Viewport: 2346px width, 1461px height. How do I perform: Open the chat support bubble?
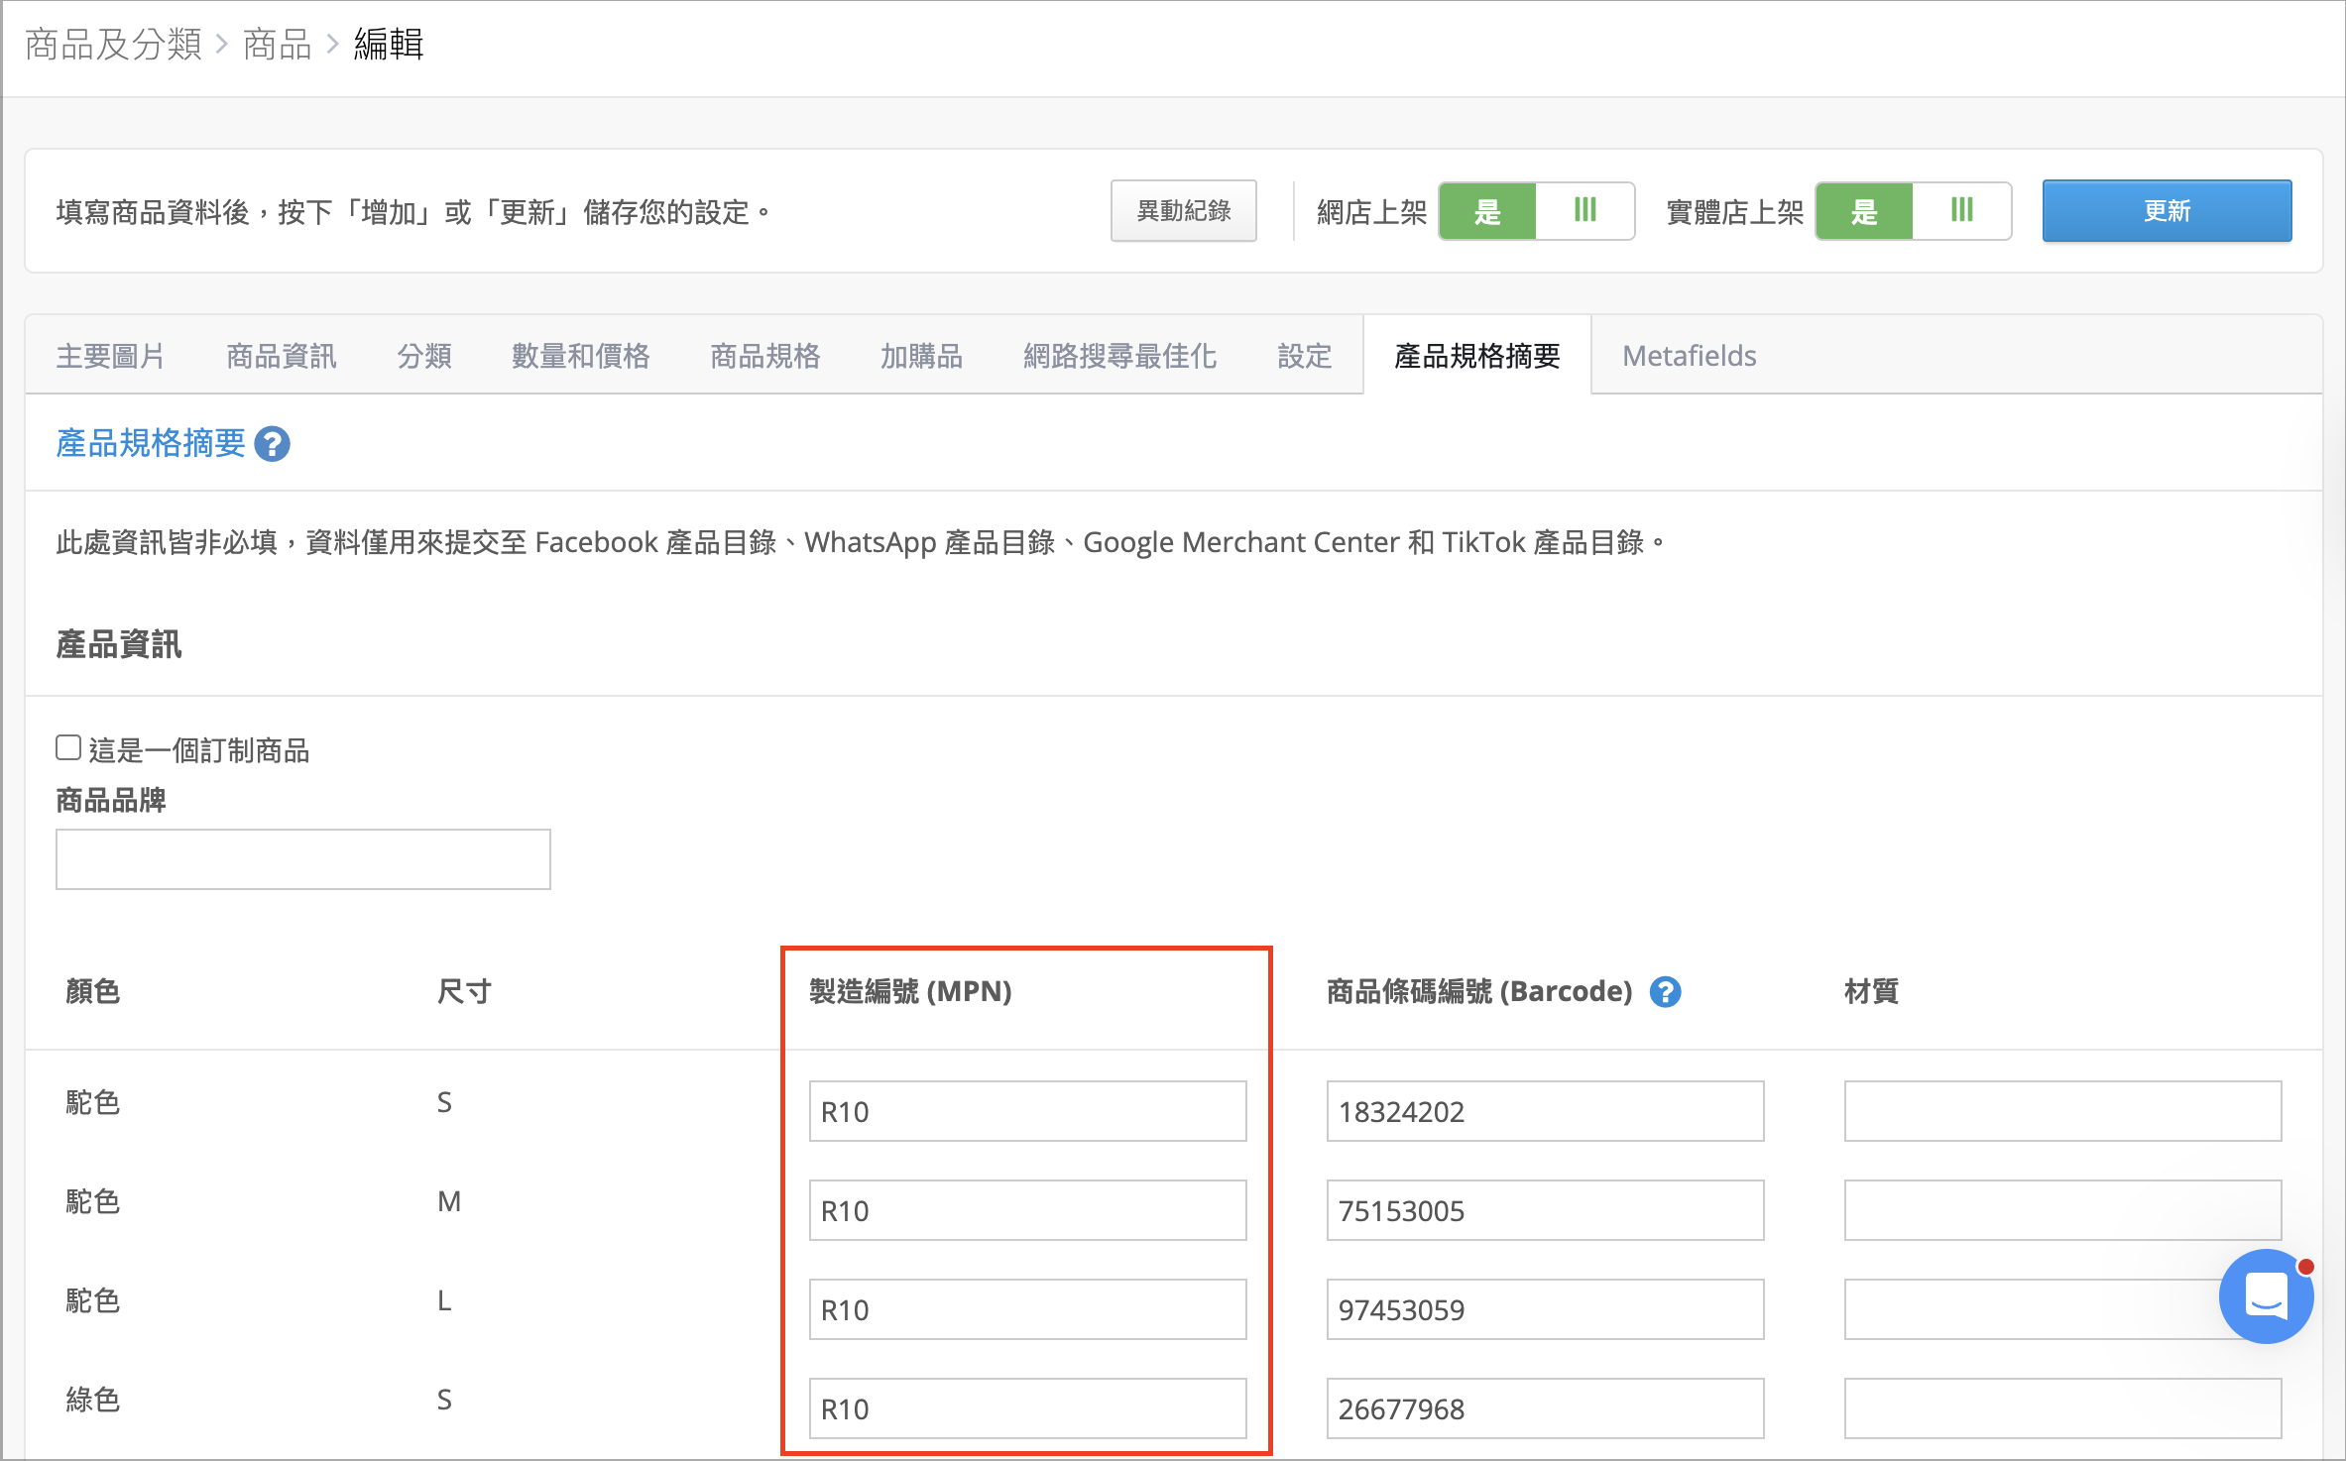pyautogui.click(x=2266, y=1295)
